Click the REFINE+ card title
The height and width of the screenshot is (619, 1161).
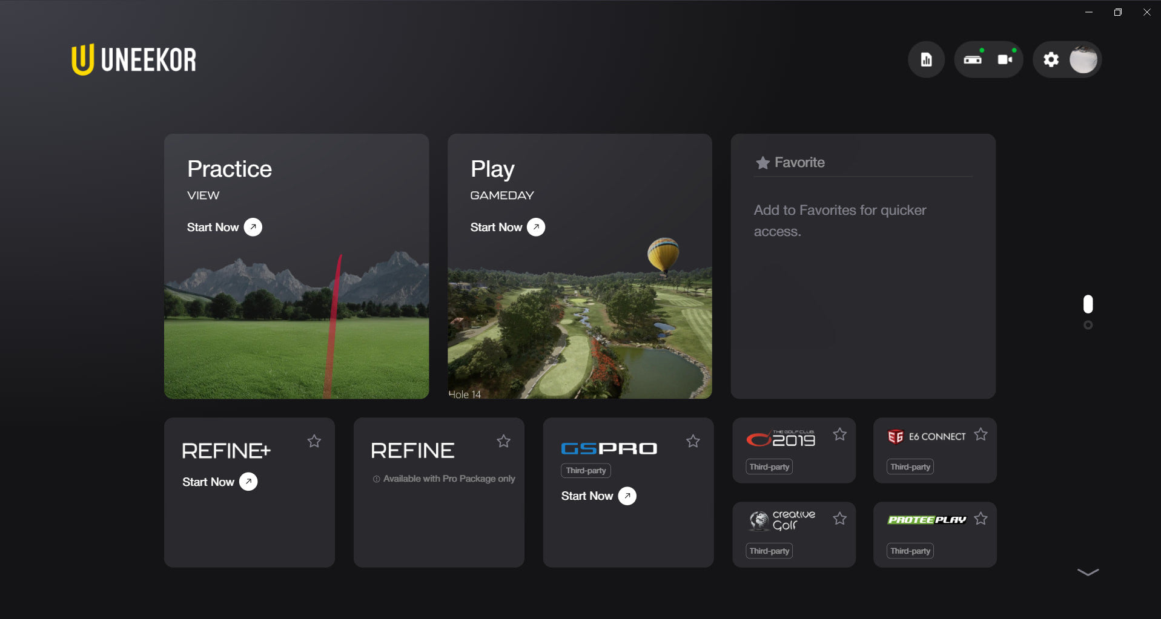pyautogui.click(x=227, y=451)
